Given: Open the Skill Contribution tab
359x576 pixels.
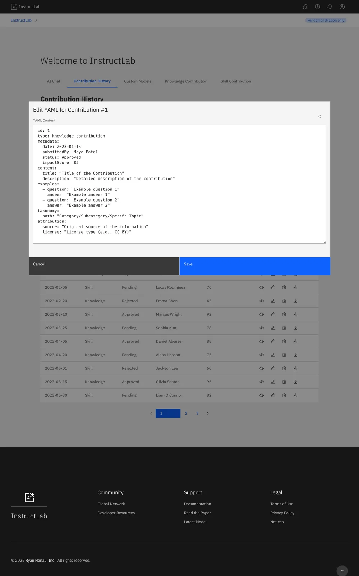Looking at the screenshot, I should pyautogui.click(x=236, y=81).
